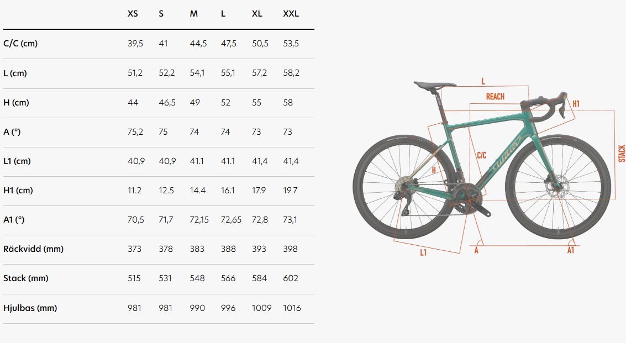Click the bike saddle in the image

pos(434,85)
